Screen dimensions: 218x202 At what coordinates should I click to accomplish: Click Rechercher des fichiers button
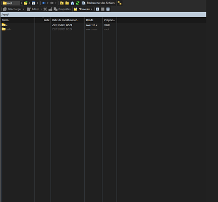(98, 3)
